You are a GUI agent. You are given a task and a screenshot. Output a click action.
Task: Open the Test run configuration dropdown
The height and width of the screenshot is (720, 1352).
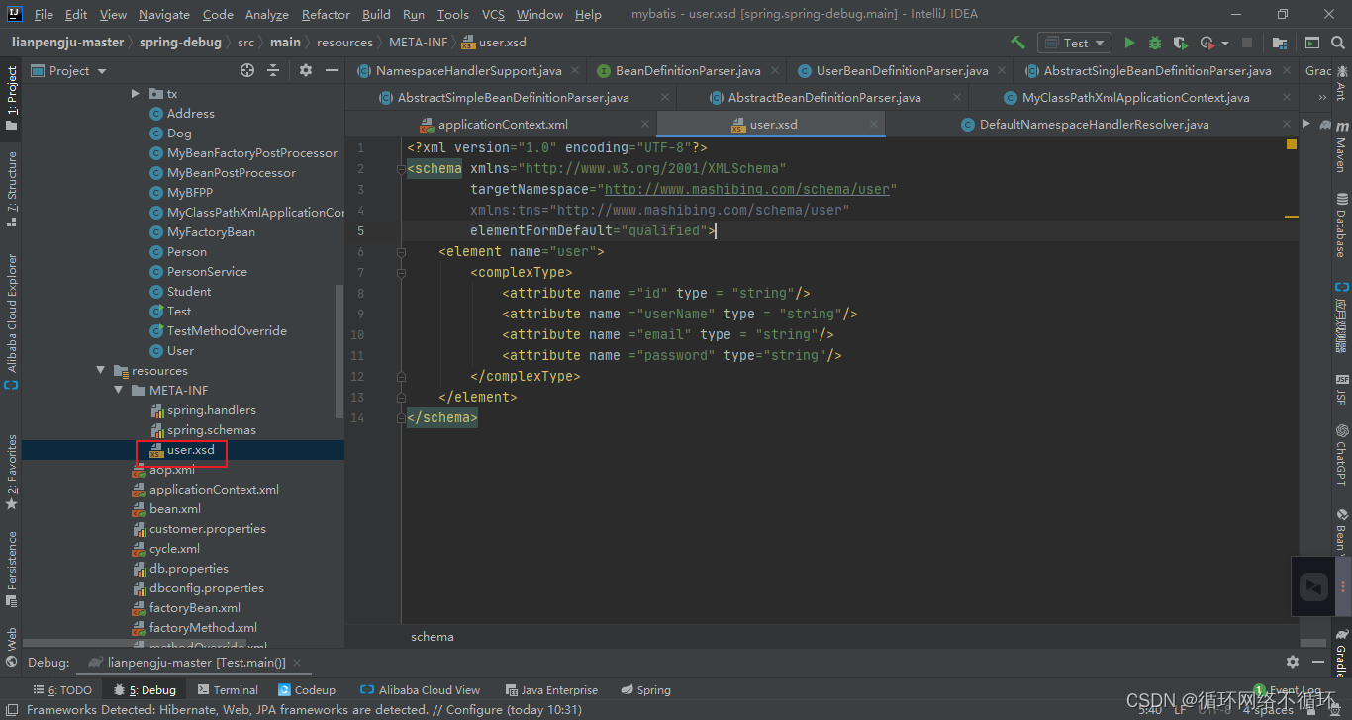click(1076, 43)
